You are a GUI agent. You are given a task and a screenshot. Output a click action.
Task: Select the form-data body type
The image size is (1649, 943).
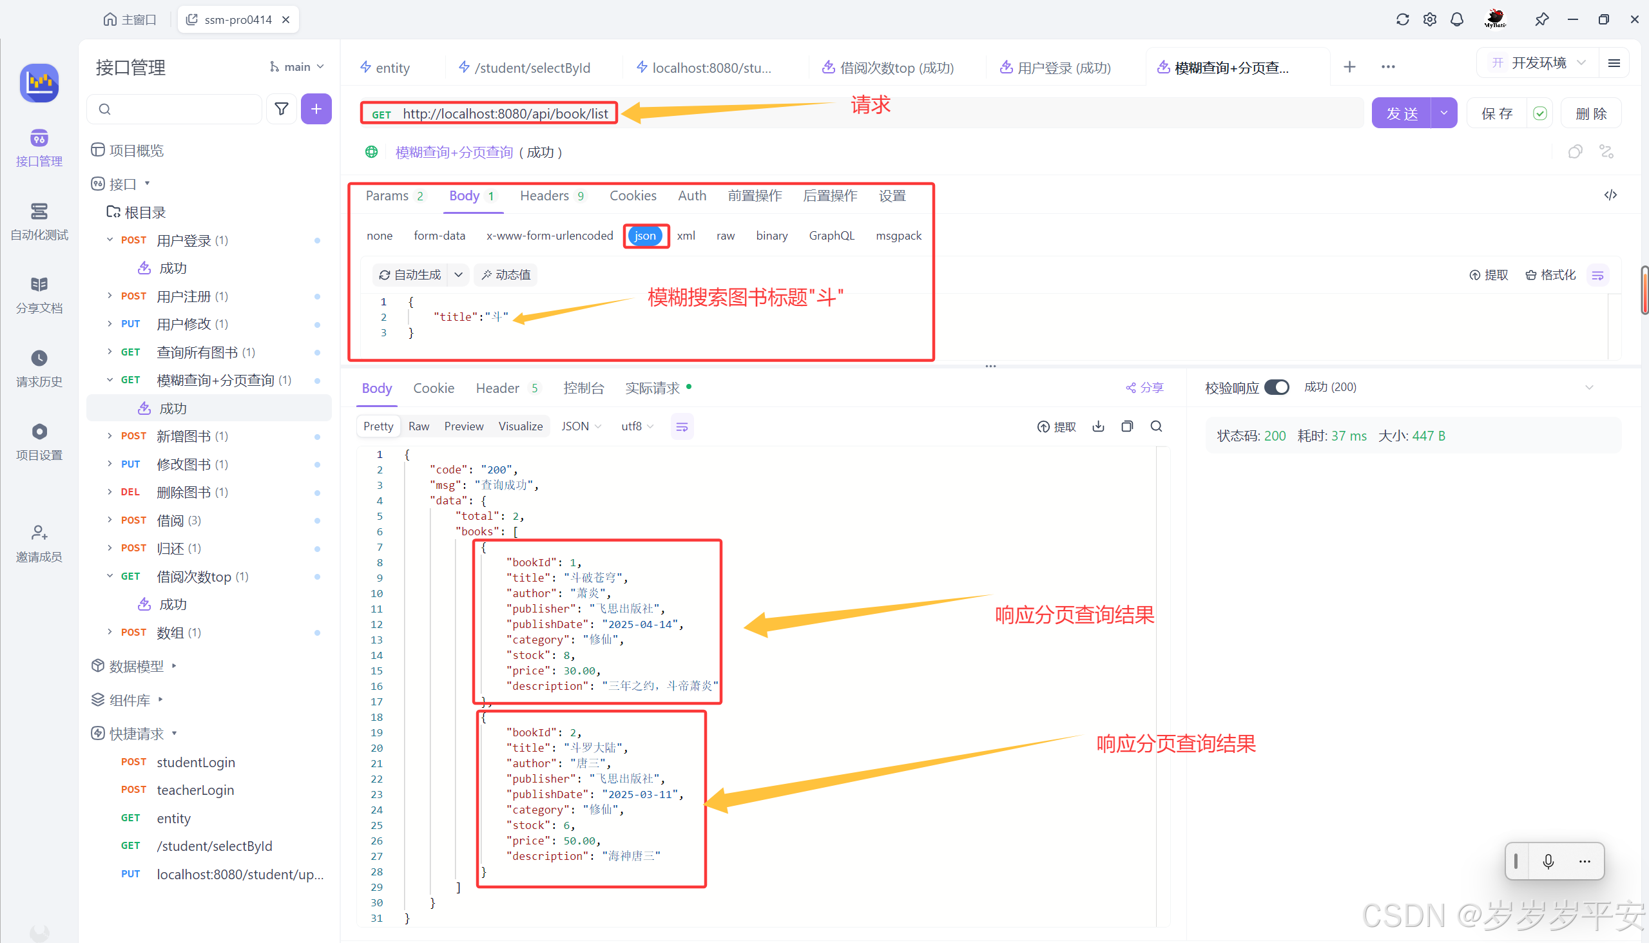(439, 235)
